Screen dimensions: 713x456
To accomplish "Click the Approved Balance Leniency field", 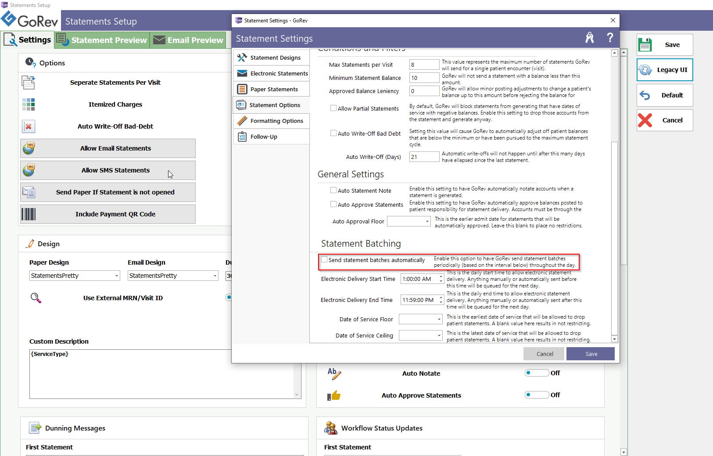I will [424, 91].
